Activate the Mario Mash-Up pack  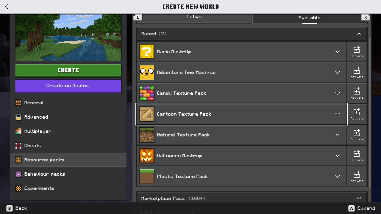[x=357, y=52]
